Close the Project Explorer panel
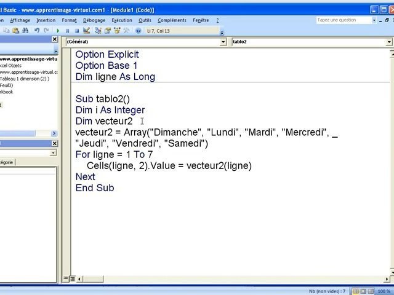The width and height of the screenshot is (394, 295). click(x=55, y=39)
